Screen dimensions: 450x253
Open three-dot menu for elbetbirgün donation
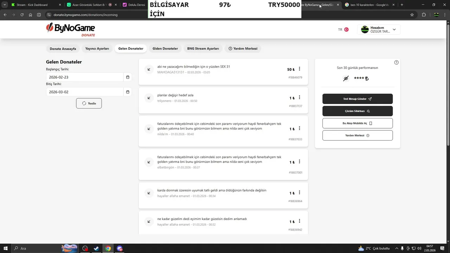300,162
